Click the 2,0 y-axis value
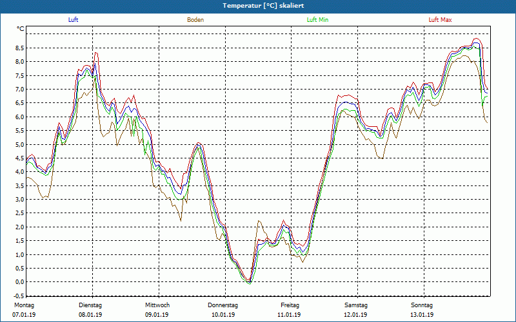516x322 pixels. 19,227
